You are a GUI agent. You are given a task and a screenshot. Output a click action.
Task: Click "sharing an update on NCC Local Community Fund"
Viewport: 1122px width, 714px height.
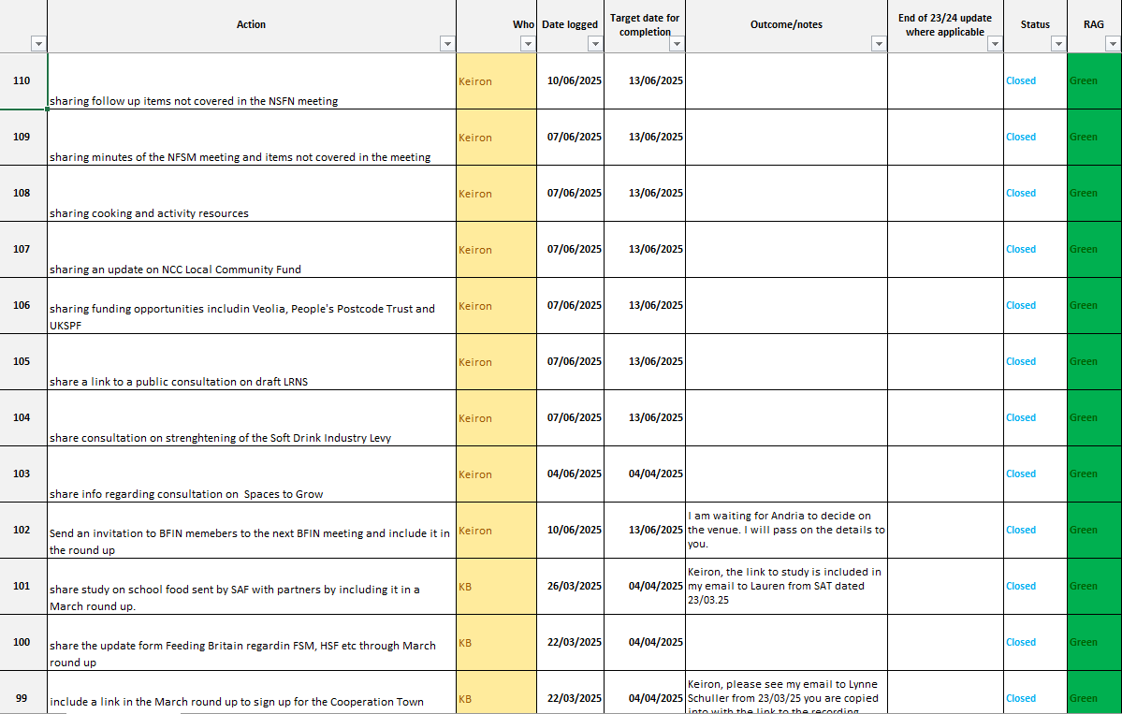pyautogui.click(x=252, y=250)
